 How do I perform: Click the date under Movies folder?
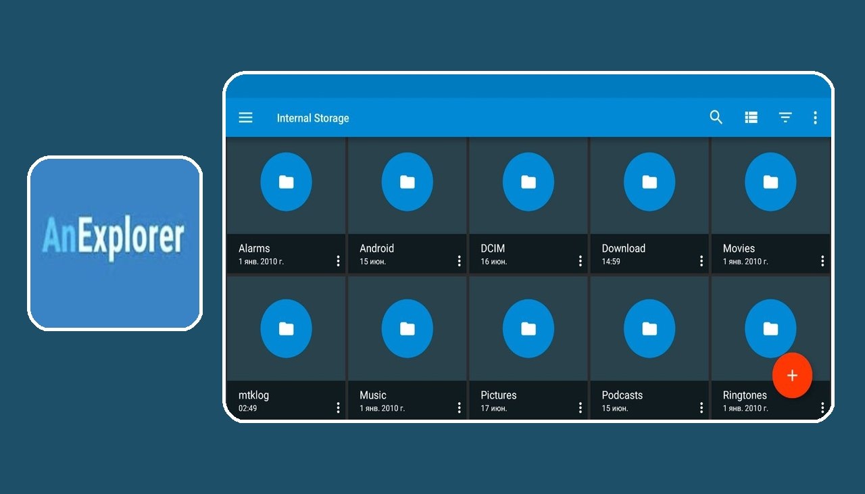(x=745, y=262)
